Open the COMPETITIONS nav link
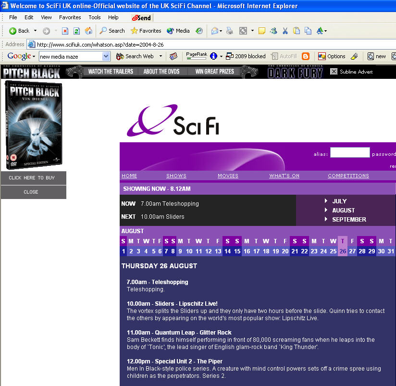Viewport: 396px width, 386px height. pos(348,175)
